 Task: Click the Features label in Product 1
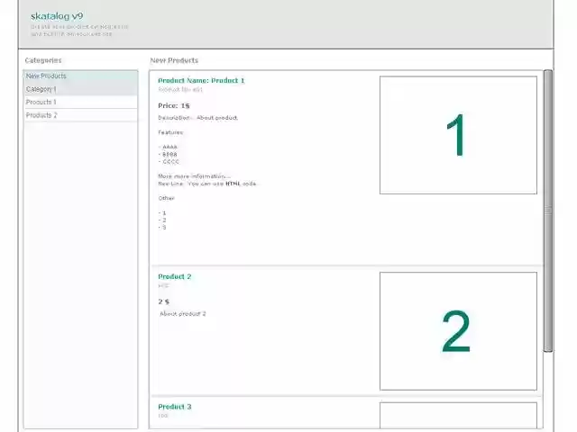pos(170,132)
